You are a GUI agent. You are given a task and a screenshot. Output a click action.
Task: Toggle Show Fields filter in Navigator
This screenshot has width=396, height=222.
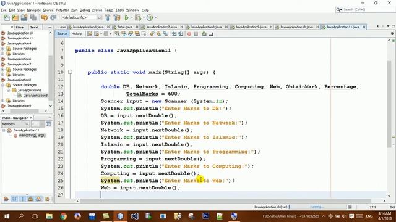click(x=14, y=199)
